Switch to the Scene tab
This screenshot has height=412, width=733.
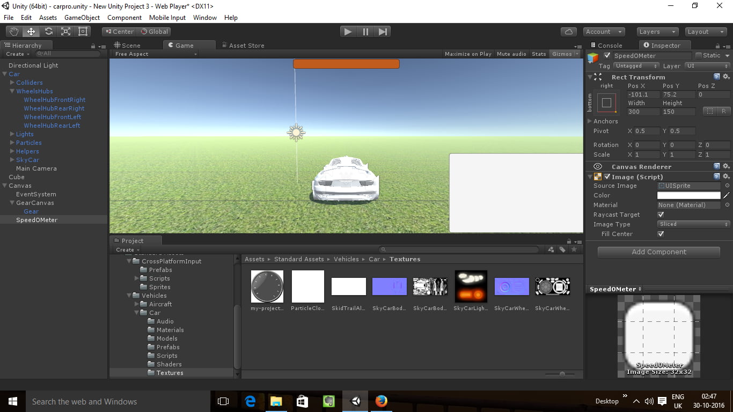point(129,45)
